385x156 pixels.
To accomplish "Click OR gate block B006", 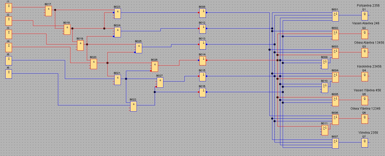I will (x=335, y=120).
